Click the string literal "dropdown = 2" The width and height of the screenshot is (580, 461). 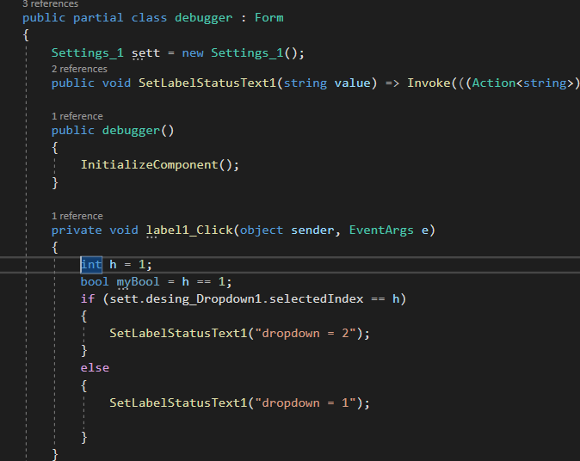(x=305, y=333)
